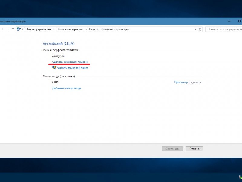Open Часы, язык и регион breadcrumb
242x182 pixels.
pos(70,29)
